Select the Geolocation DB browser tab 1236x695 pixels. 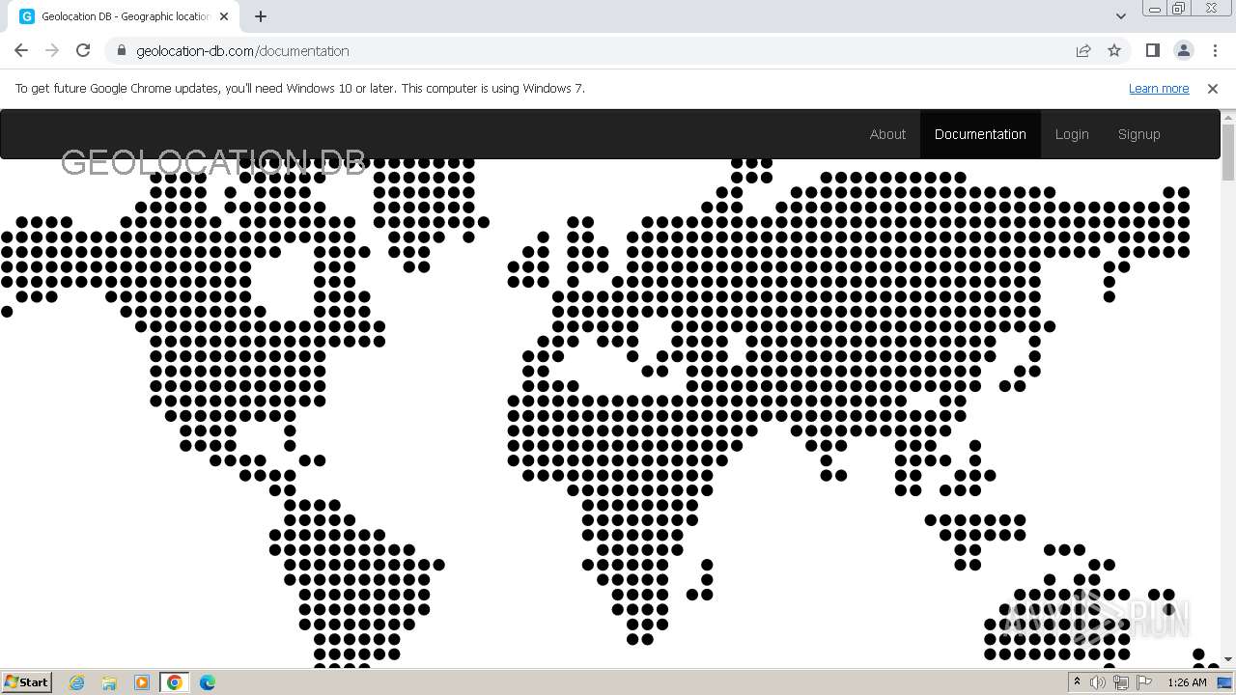125,16
